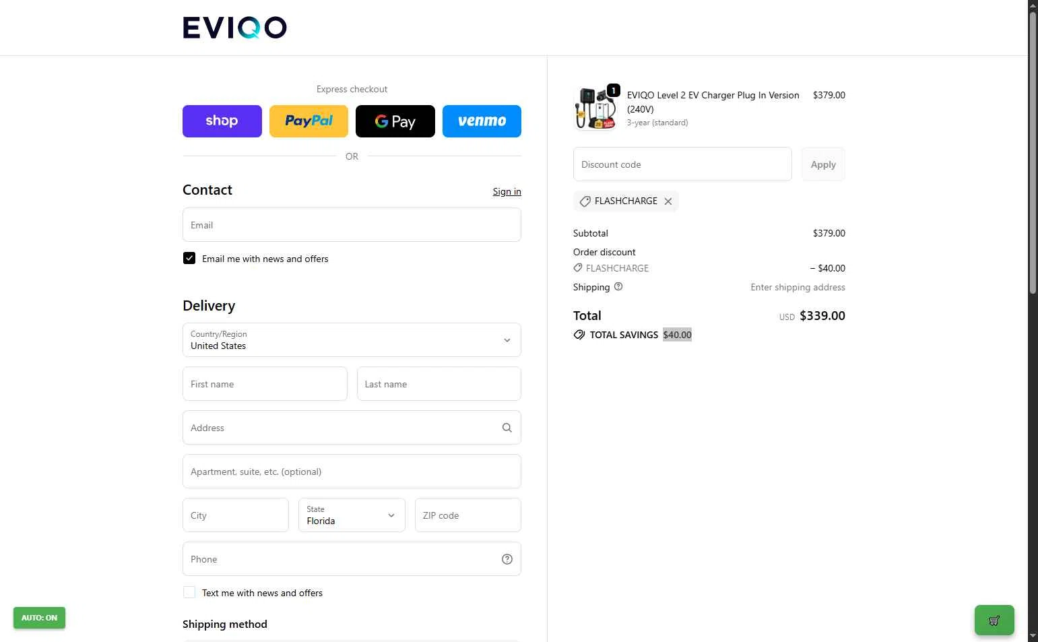Click the Express checkout label

coord(352,89)
